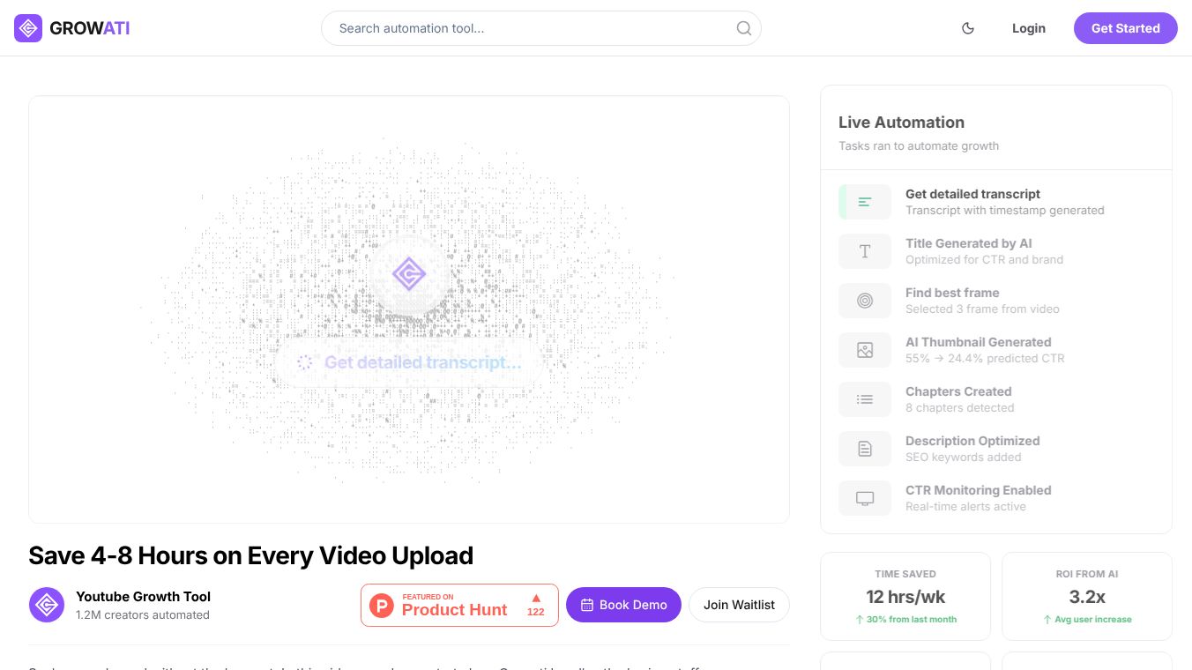Select the CTR Monitoring Enabled monitor icon

pyautogui.click(x=865, y=498)
